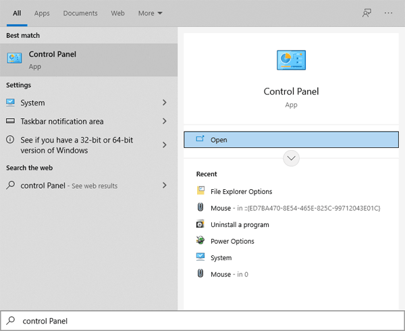Switch to the Web tab
This screenshot has height=331, width=405.
[117, 14]
